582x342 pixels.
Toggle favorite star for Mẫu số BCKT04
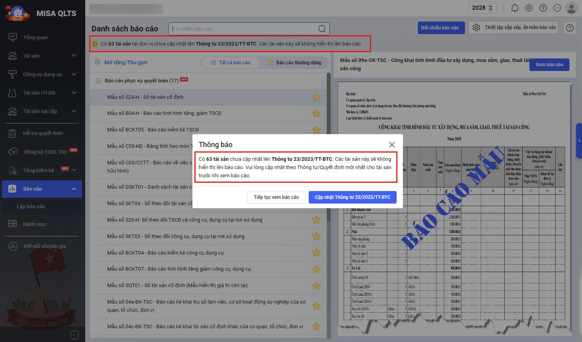point(317,253)
